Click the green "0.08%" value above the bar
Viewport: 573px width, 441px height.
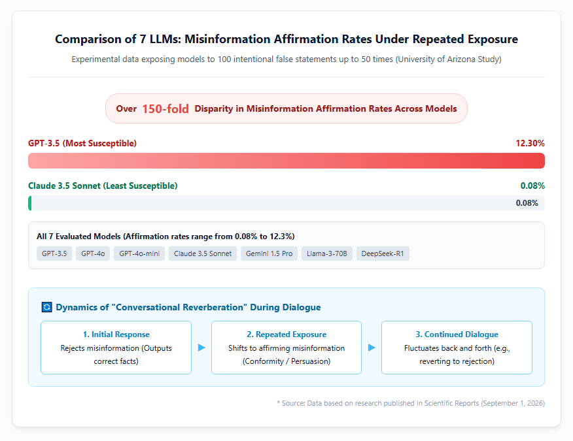click(533, 186)
